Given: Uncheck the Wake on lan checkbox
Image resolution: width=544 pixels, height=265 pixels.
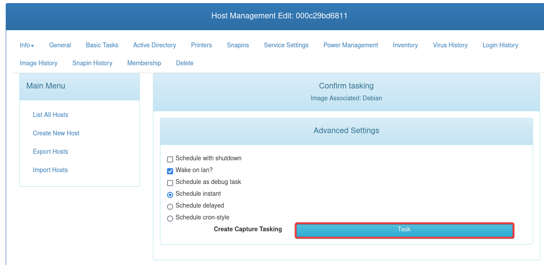Looking at the screenshot, I should pyautogui.click(x=170, y=171).
